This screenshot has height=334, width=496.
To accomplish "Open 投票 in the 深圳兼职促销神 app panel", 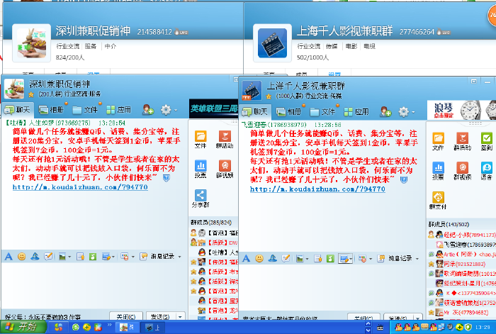I will 201,169.
